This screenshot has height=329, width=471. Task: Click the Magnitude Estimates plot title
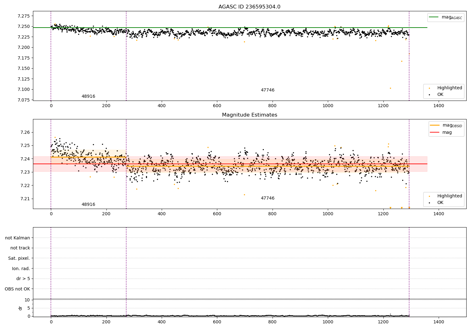coord(249,115)
